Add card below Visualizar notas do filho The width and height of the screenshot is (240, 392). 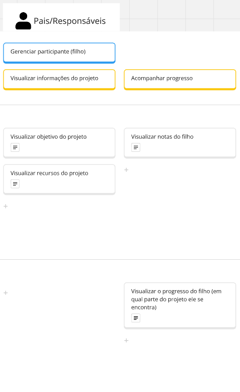(126, 170)
